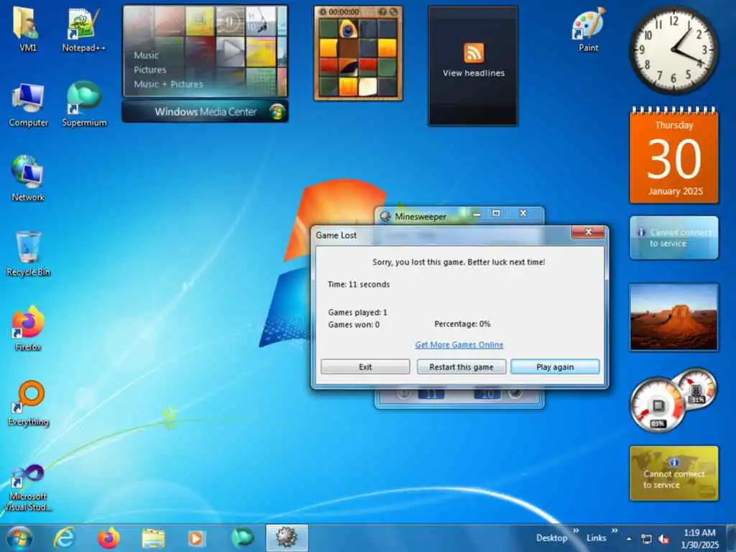
Task: Launch Firefox from the taskbar
Action: [109, 538]
